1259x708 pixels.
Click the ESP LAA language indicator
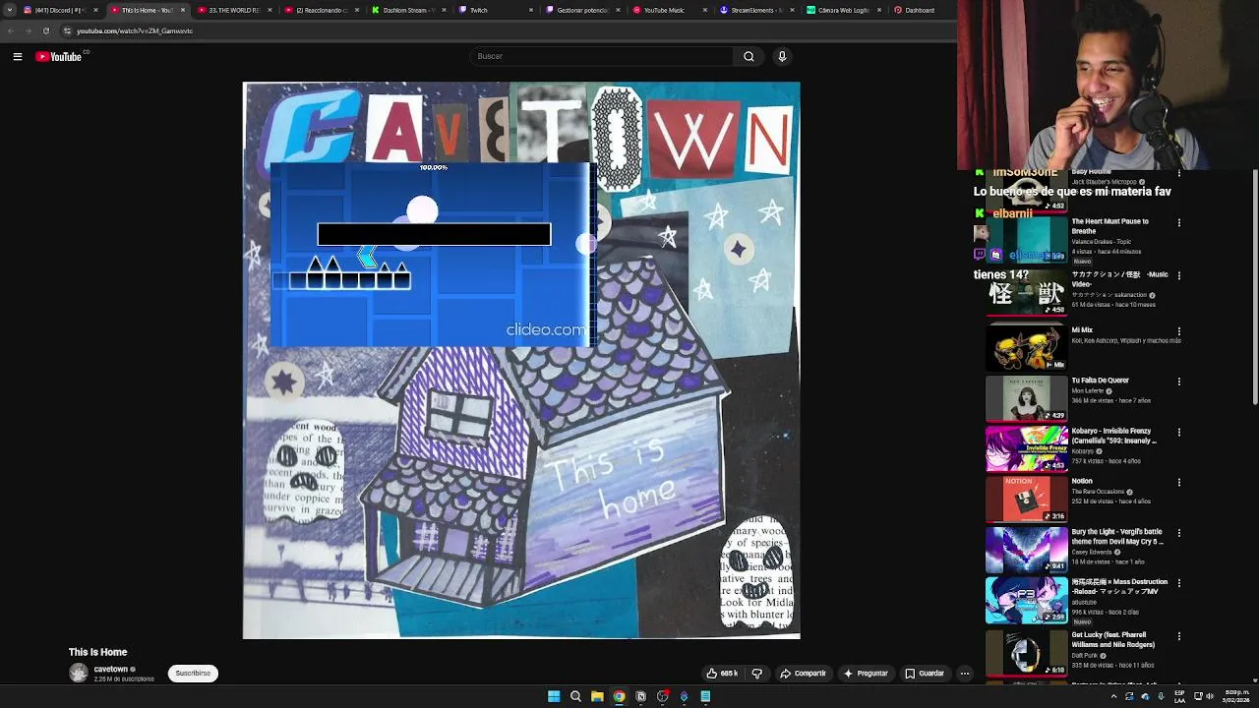[1179, 696]
